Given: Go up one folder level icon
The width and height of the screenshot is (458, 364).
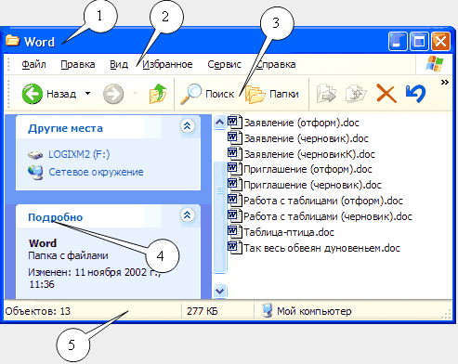Looking at the screenshot, I should pyautogui.click(x=158, y=93).
